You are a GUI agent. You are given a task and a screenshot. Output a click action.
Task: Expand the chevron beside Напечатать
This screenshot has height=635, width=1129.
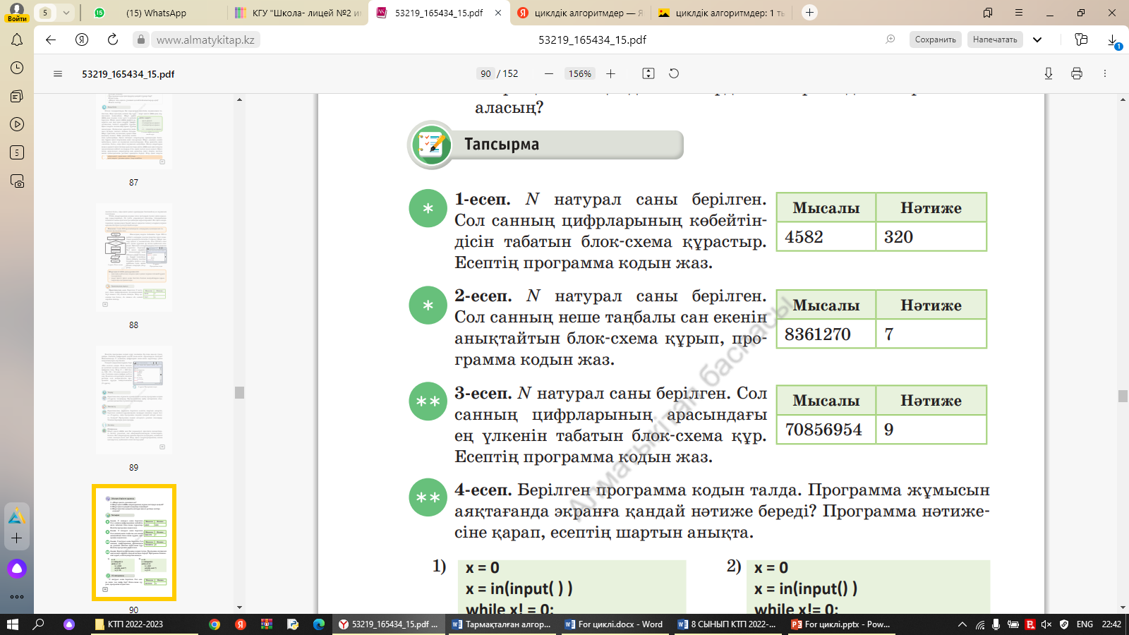click(x=1037, y=40)
